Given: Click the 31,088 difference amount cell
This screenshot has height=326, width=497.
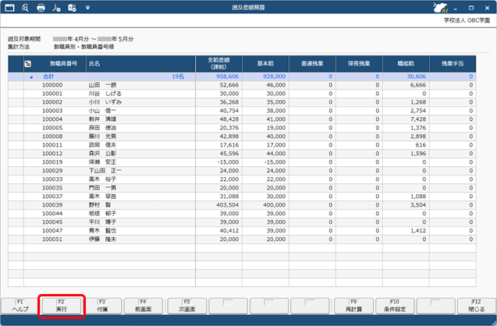Looking at the screenshot, I should (x=218, y=197).
